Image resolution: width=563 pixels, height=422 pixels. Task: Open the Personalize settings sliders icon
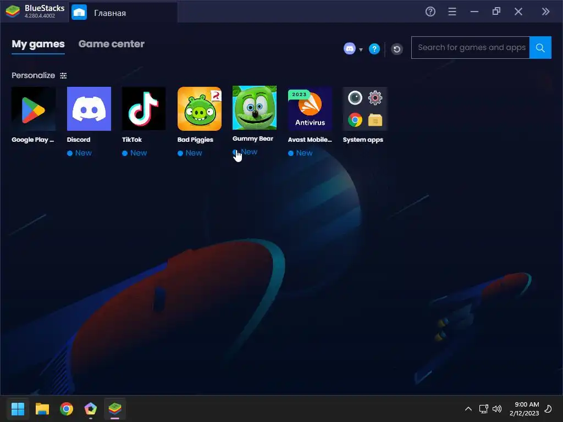(63, 76)
